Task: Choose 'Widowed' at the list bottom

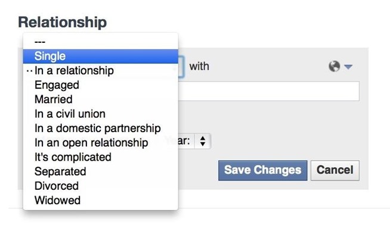Action: pos(101,200)
